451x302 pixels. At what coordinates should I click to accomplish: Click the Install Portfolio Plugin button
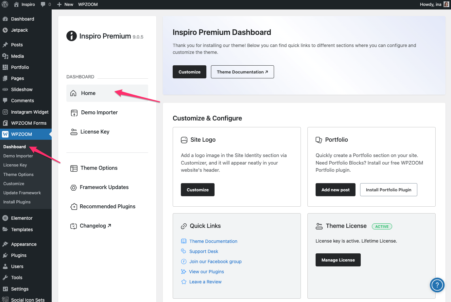[x=388, y=190]
